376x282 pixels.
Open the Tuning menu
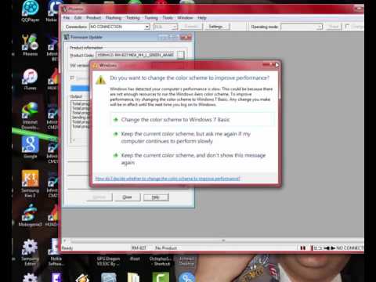tap(151, 18)
